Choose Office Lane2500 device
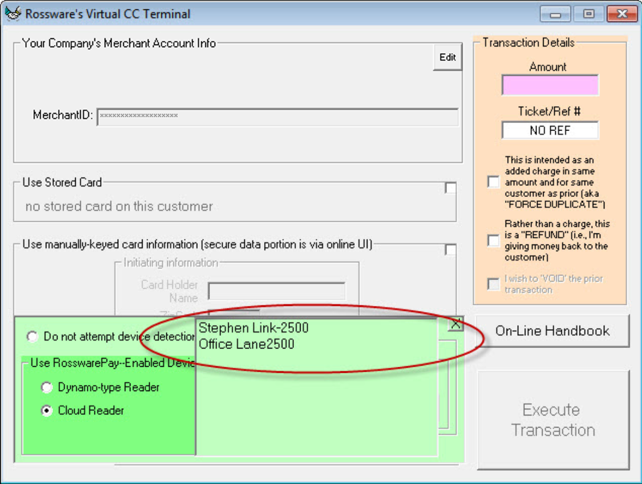642x484 pixels. (x=246, y=344)
